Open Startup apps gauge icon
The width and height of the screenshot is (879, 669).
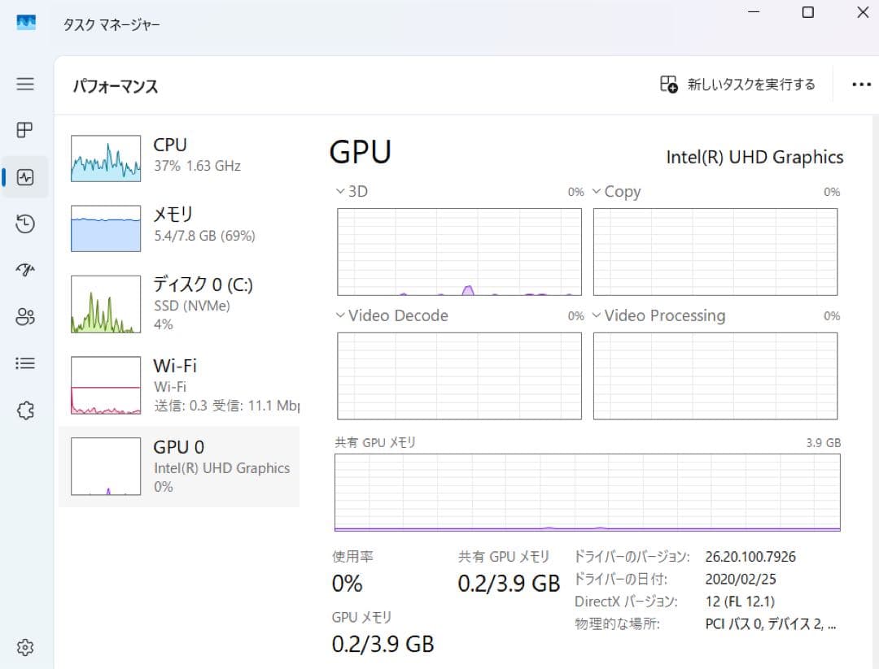[x=25, y=271]
